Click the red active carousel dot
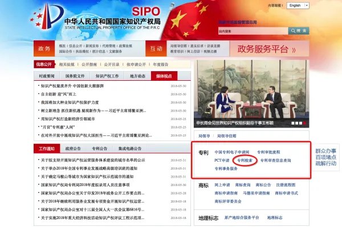The image size is (342, 227). point(304,123)
